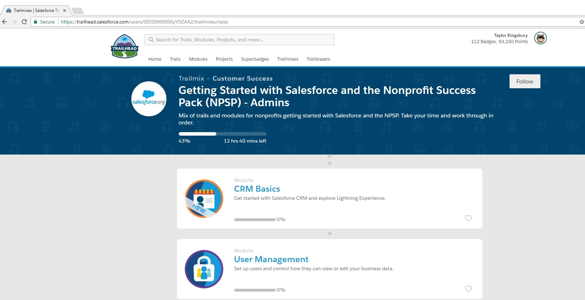Click the green Secure padlock icon

(35, 22)
